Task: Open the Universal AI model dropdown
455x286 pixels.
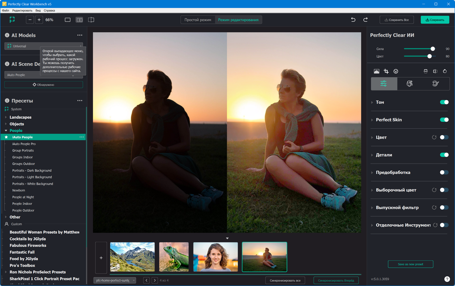Action: coord(44,46)
